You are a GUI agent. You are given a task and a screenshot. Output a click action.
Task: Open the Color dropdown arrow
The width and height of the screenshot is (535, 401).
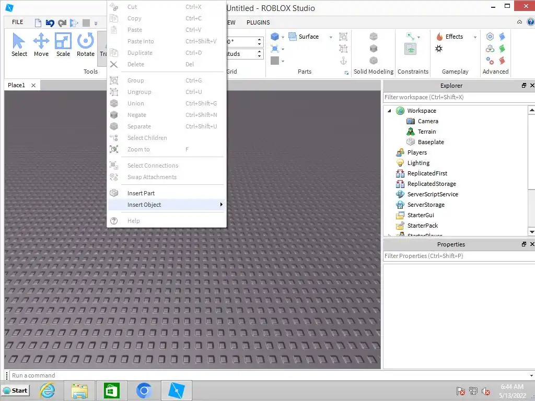click(283, 62)
